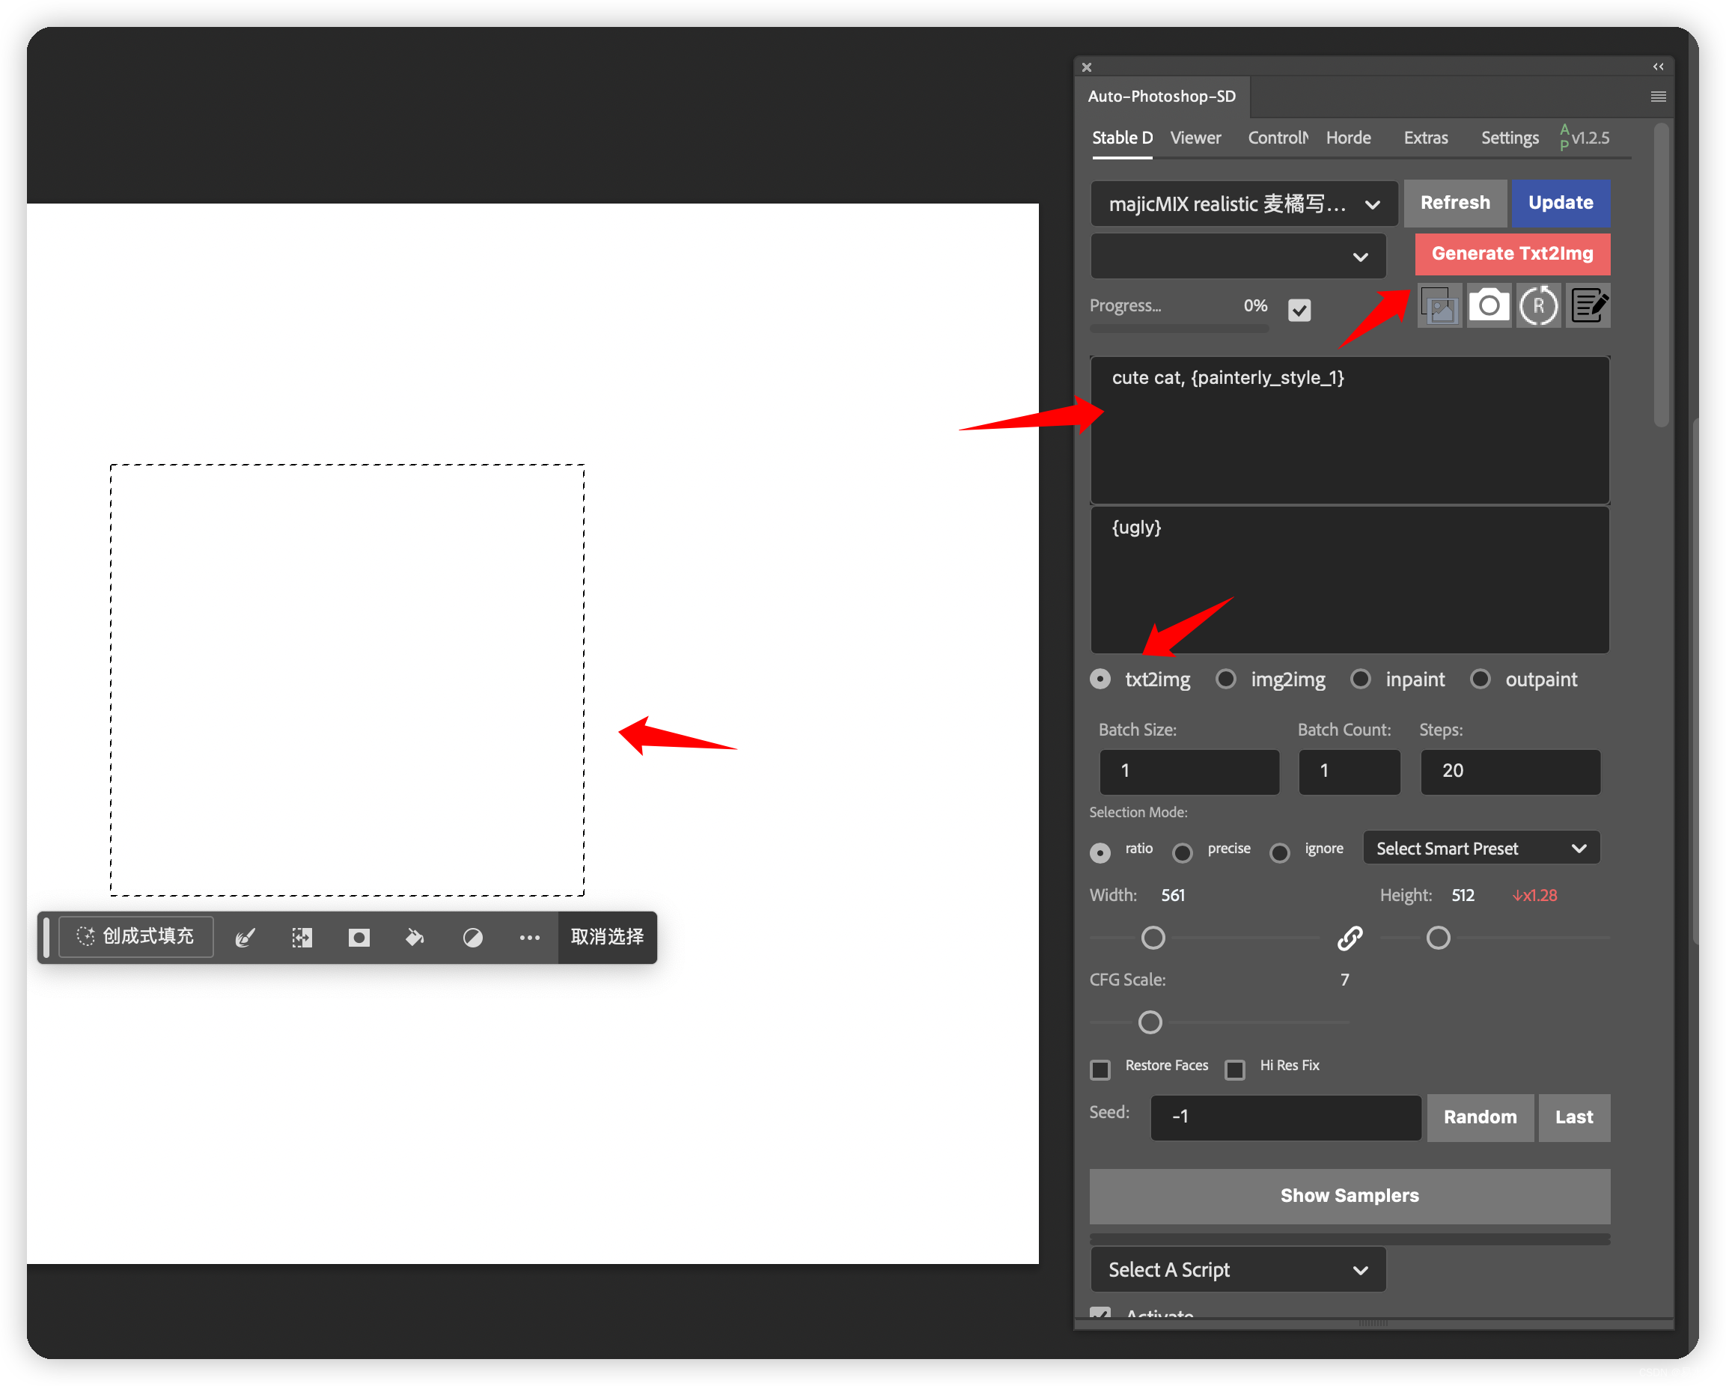Open the majicMIX realistic model dropdown

pyautogui.click(x=1243, y=204)
